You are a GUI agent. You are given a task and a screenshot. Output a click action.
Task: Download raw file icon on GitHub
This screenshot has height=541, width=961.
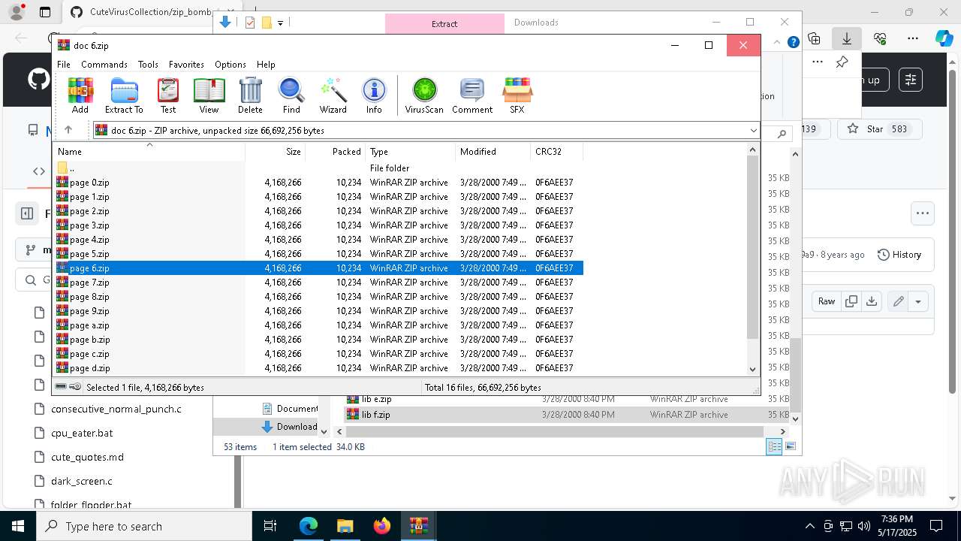click(x=872, y=301)
